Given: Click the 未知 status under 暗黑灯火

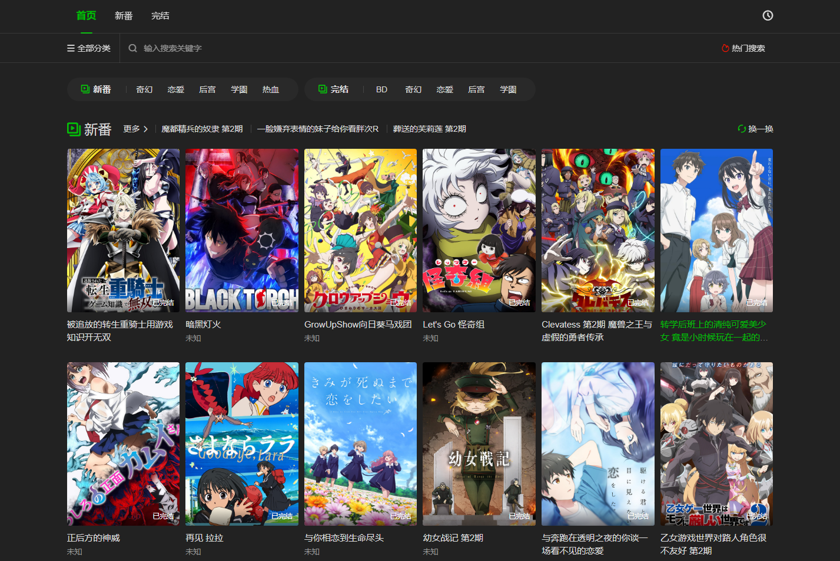Looking at the screenshot, I should coord(194,339).
